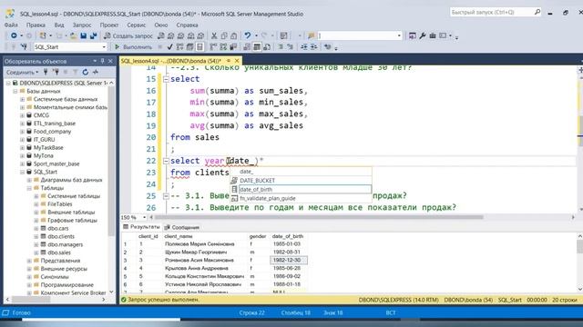Toggle the Object Explorer auto-hide pin

tap(103, 61)
